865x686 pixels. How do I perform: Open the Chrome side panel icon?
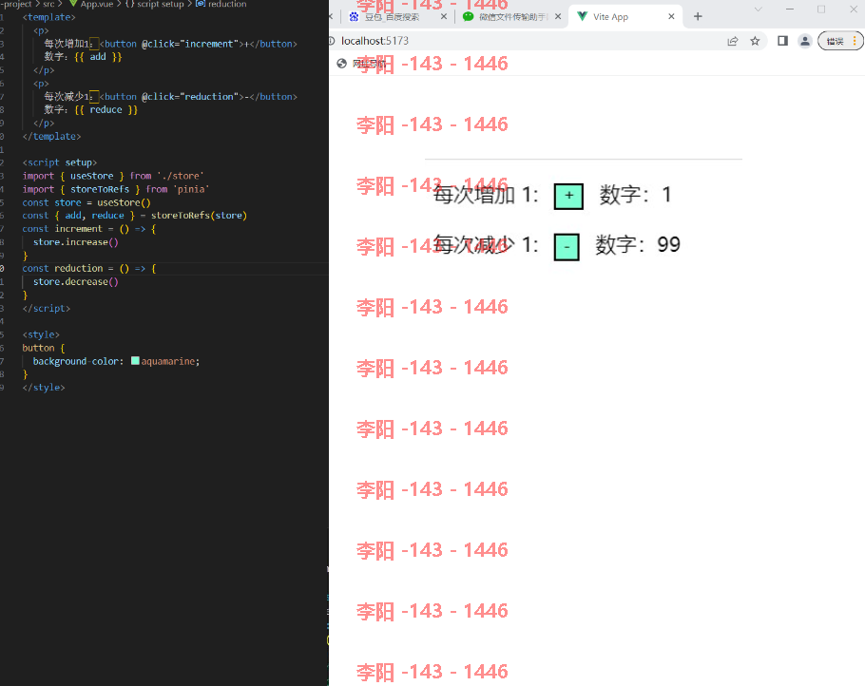click(x=782, y=41)
